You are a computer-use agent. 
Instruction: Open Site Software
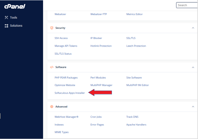(x=134, y=78)
